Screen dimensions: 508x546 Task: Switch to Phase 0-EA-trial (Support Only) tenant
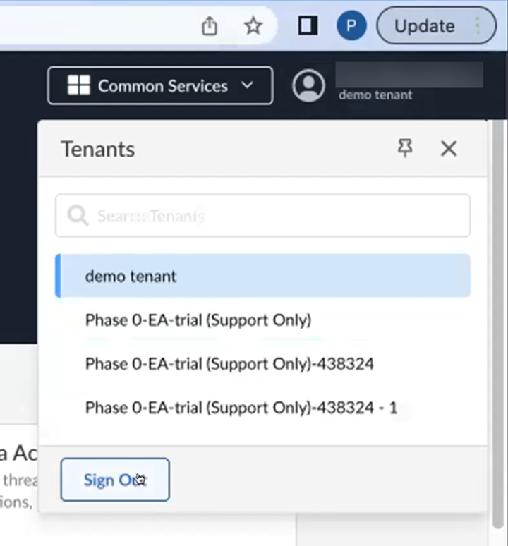(198, 320)
